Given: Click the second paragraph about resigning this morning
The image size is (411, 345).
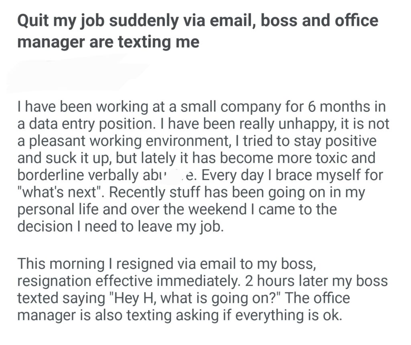Looking at the screenshot, I should click(x=201, y=289).
